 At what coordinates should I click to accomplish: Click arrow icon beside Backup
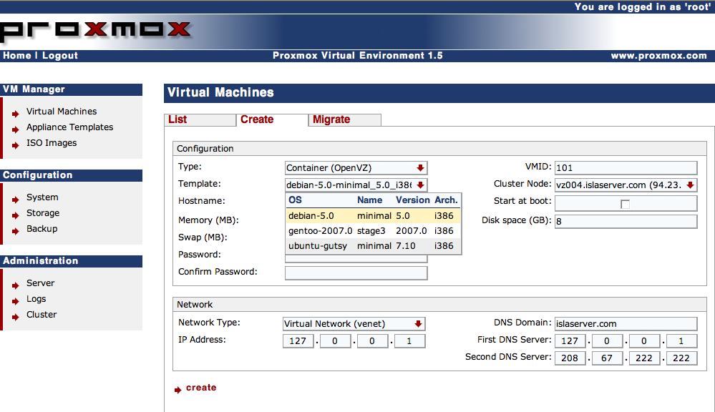pyautogui.click(x=16, y=230)
